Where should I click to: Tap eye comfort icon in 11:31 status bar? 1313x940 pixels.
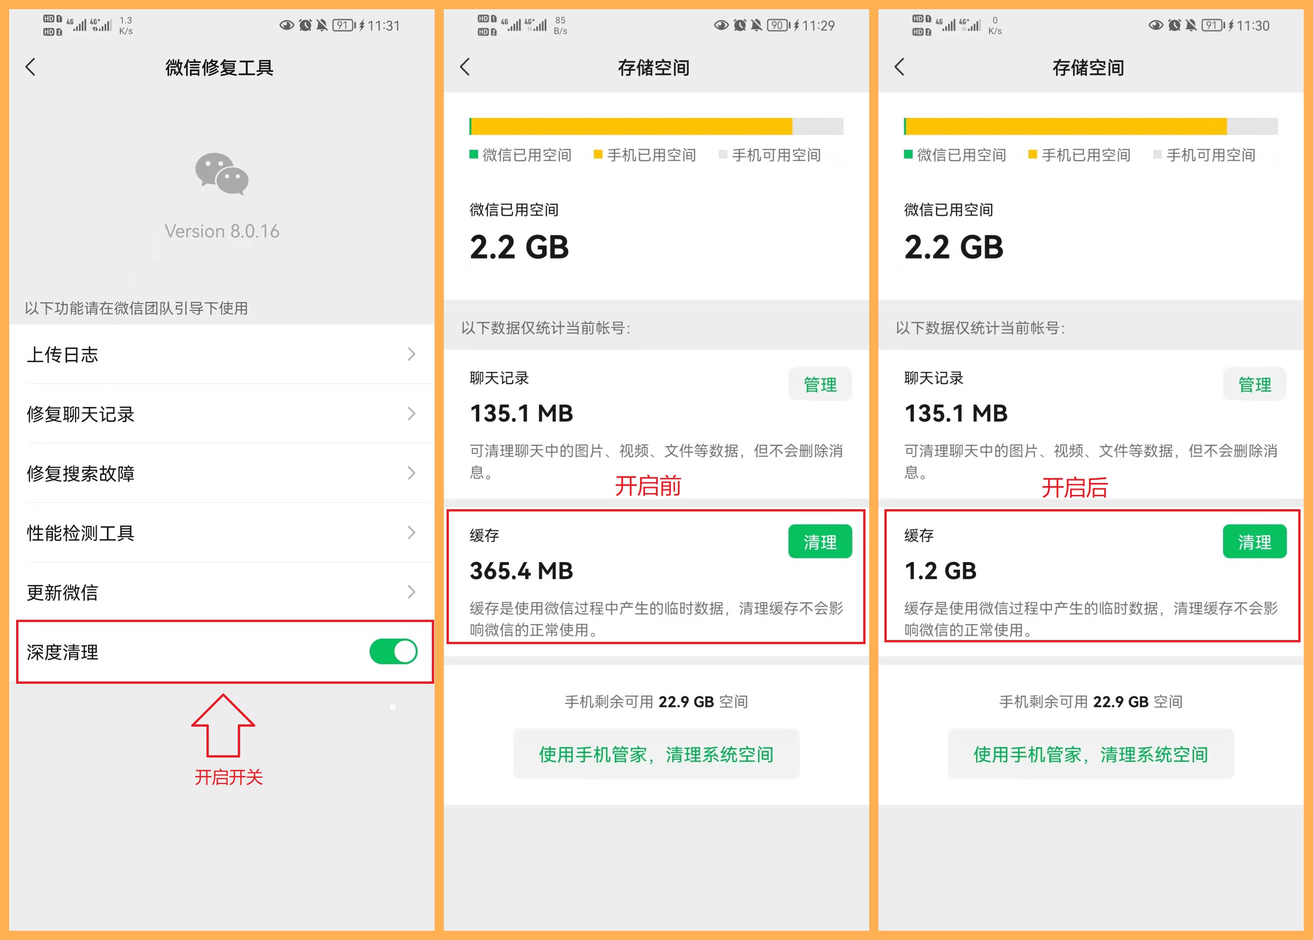[287, 25]
